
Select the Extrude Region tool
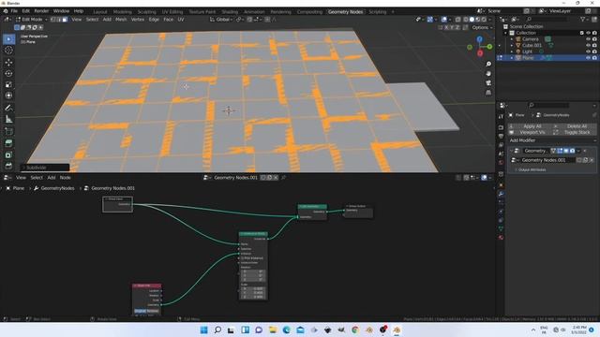pyautogui.click(x=8, y=143)
